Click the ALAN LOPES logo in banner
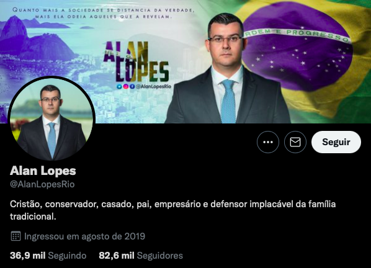This screenshot has width=371, height=268. pyautogui.click(x=136, y=61)
